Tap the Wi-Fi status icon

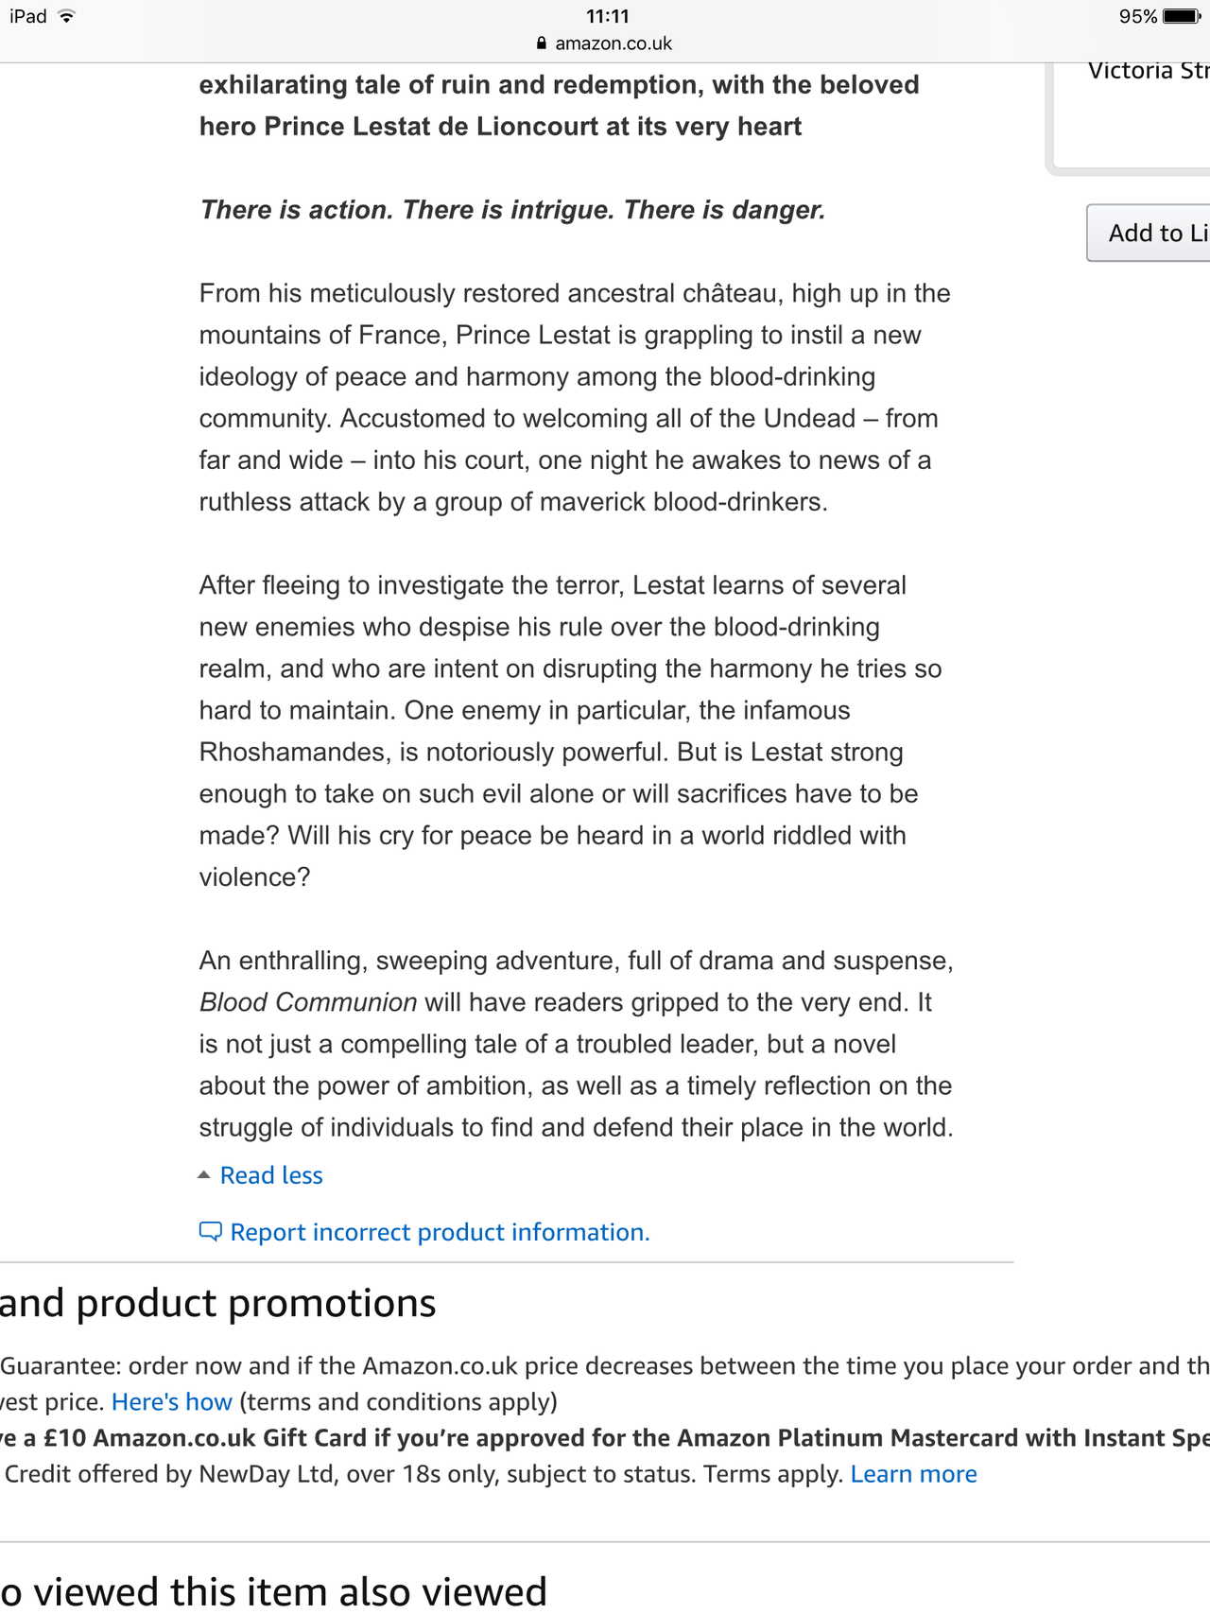pyautogui.click(x=66, y=17)
